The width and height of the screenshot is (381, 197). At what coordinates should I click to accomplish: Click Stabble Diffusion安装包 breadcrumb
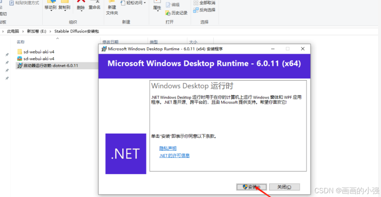77,31
